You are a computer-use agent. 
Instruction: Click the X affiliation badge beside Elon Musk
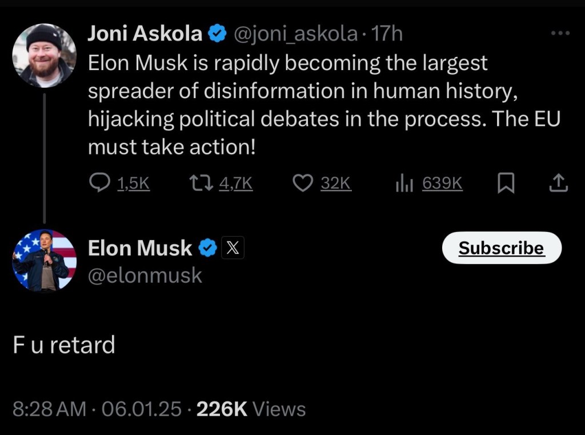[233, 248]
